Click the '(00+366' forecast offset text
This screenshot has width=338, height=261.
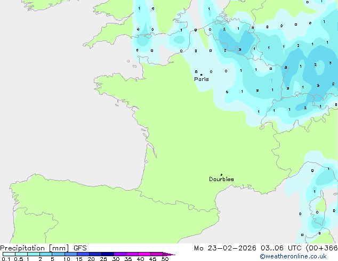321,248
